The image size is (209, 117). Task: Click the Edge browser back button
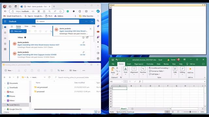[x=5, y=11]
